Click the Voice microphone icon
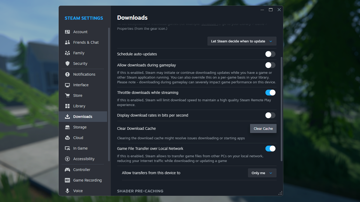 click(x=67, y=191)
